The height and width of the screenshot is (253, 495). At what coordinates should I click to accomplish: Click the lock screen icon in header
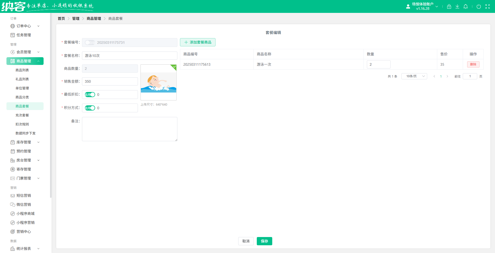(449, 7)
